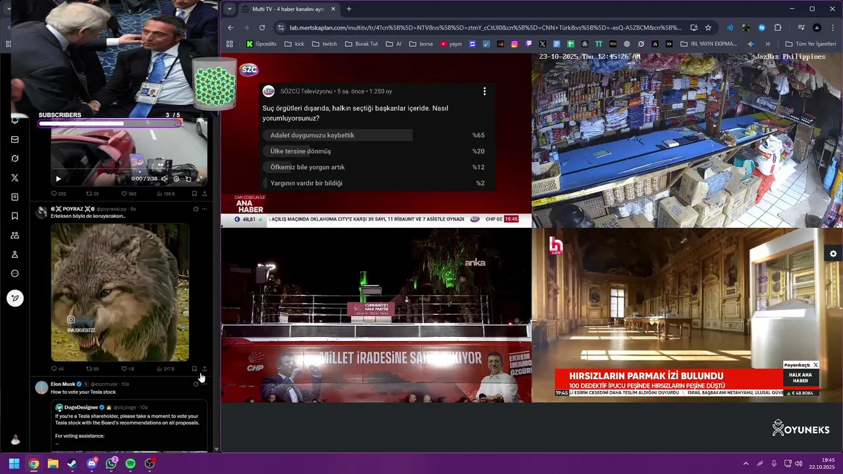Open Lists icon in X sidebar

pos(14,197)
